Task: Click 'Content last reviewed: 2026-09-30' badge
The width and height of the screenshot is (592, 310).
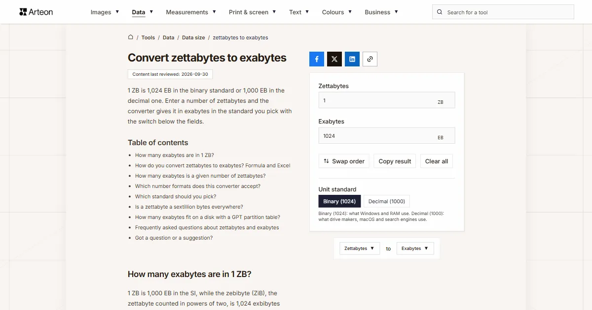Action: (x=170, y=74)
